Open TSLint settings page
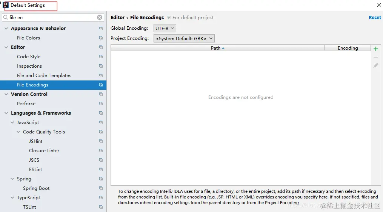 coord(29,207)
